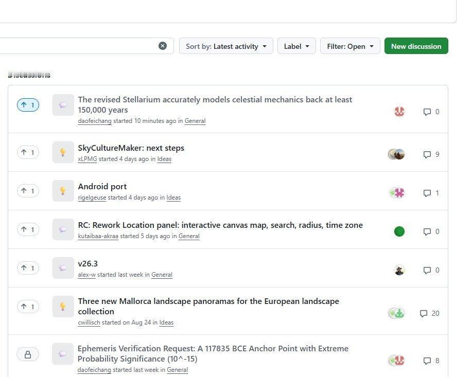Click speech bubble icon next to v26.3
This screenshot has width=472, height=377.
[63, 268]
